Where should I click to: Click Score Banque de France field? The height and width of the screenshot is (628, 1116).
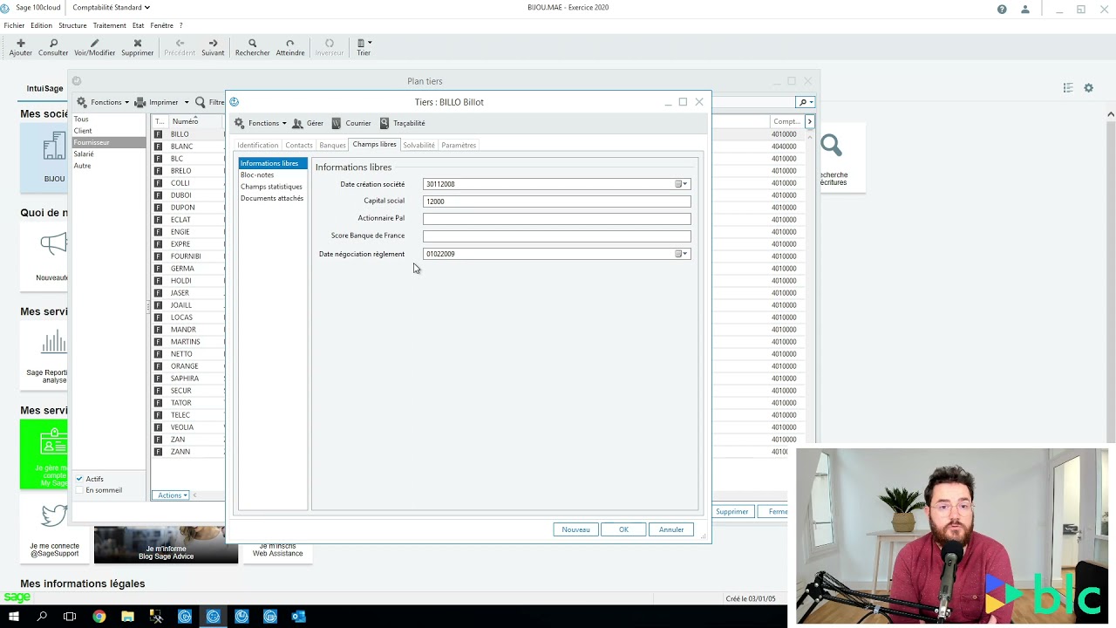(556, 235)
